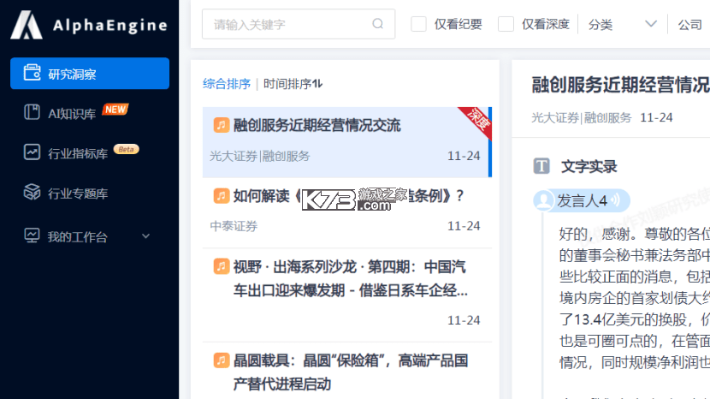Click the 研究洞察 wallet icon
The width and height of the screenshot is (710, 399).
[x=33, y=73]
